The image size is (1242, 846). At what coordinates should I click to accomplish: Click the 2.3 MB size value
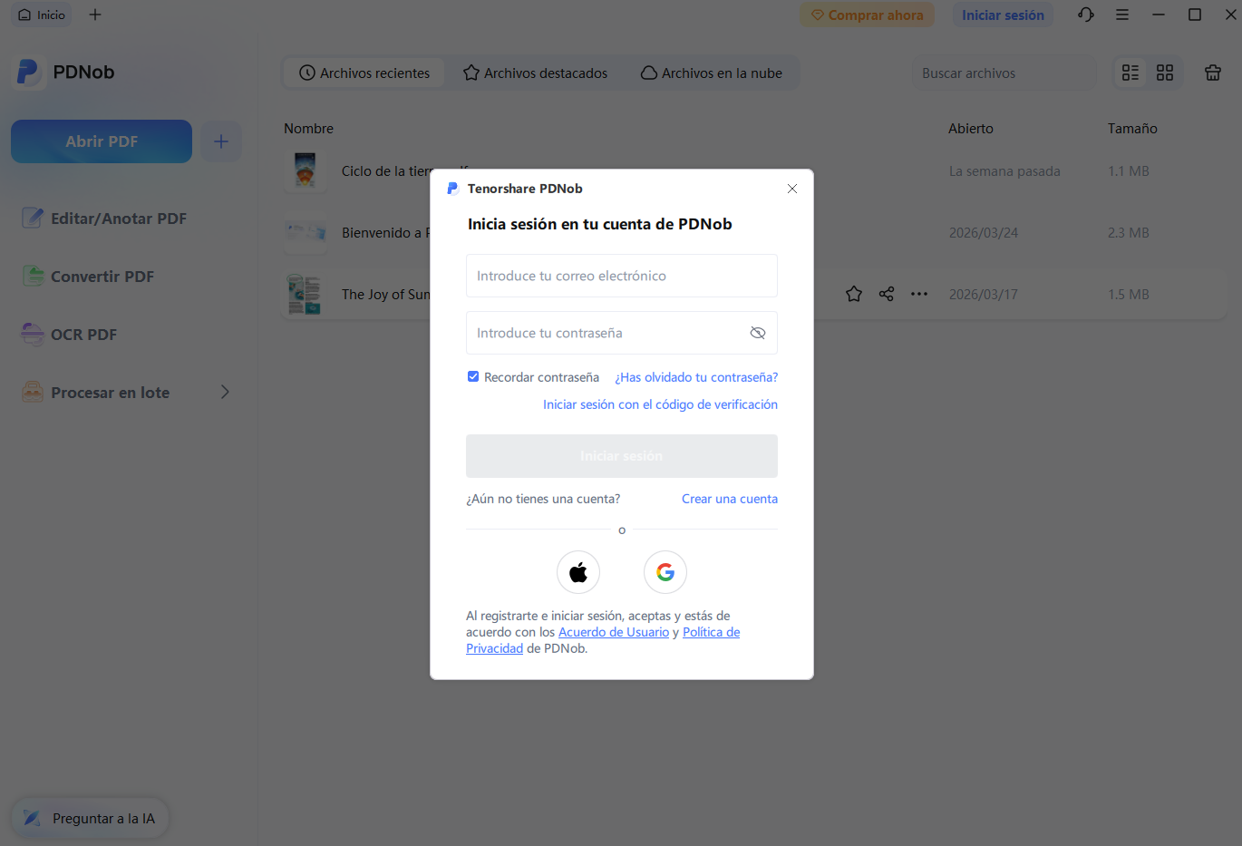1129,233
